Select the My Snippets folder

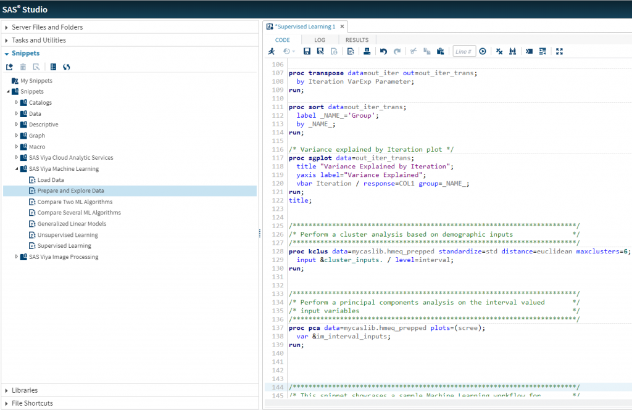pyautogui.click(x=36, y=81)
